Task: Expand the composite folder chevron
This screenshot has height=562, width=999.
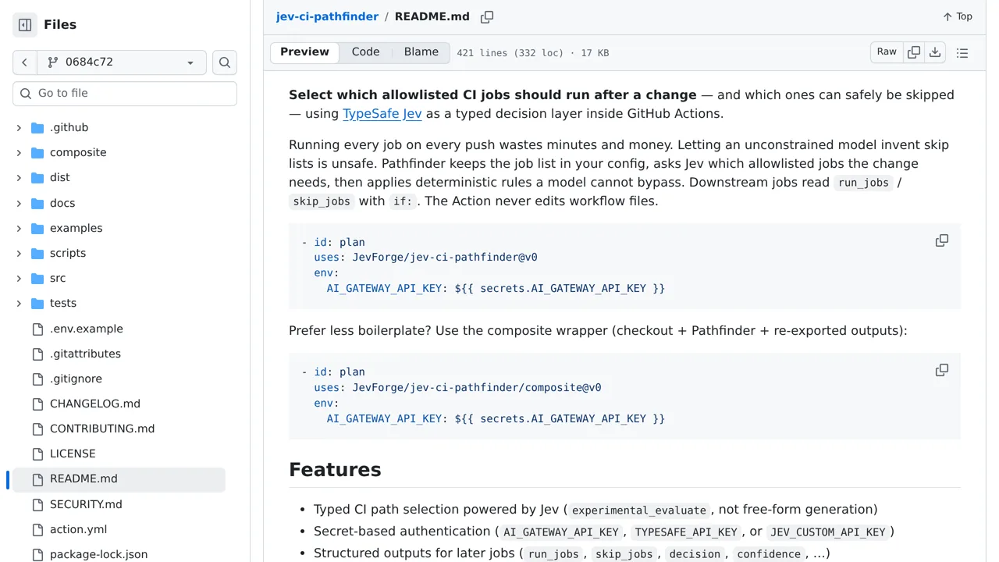Action: click(x=19, y=153)
